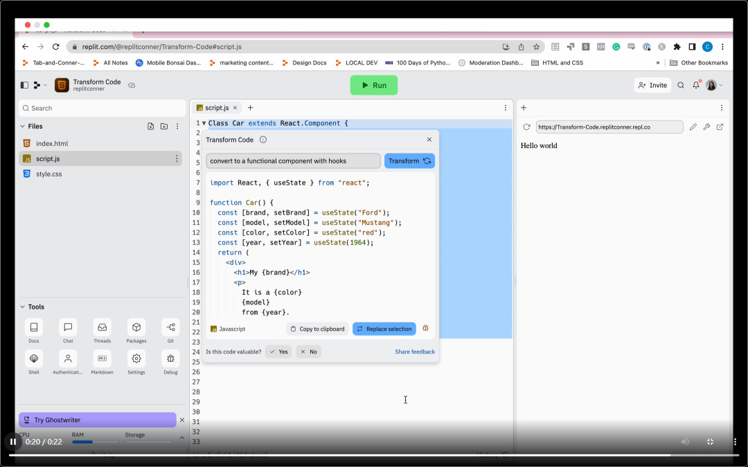Open the Debug tool icon
This screenshot has height=467, width=748.
(170, 358)
